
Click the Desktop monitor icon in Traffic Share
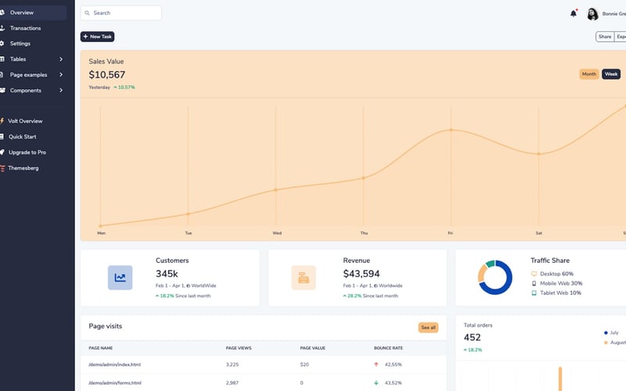[x=534, y=274]
